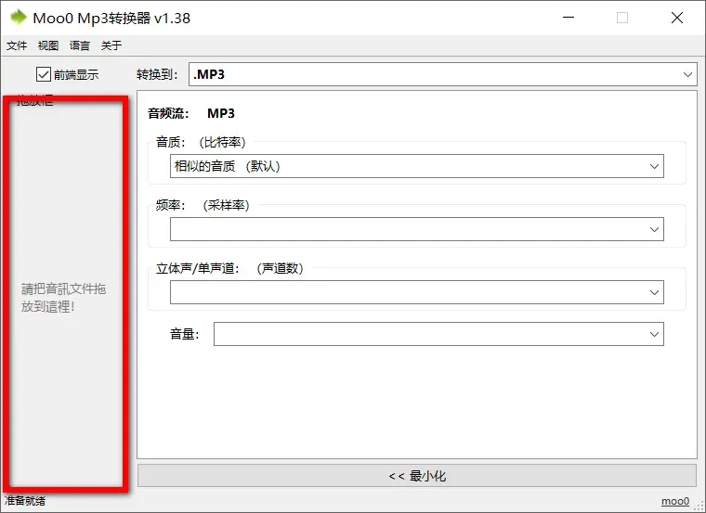Click the resize grip at the status bar corner
Image resolution: width=706 pixels, height=513 pixels.
pyautogui.click(x=700, y=507)
